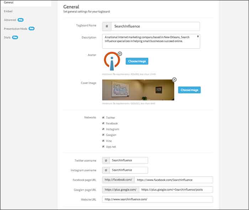
Task: Open the Embed settings section
Action: pos(8,11)
